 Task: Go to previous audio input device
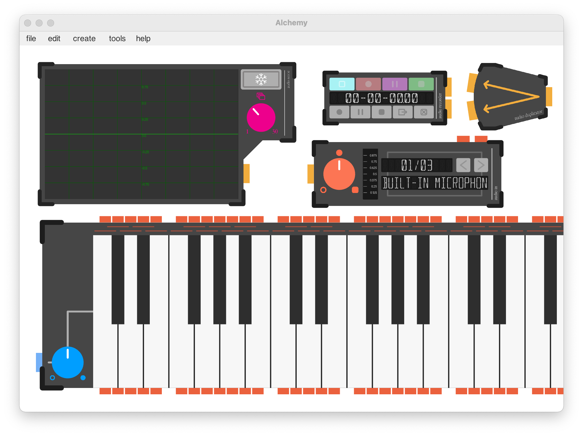(463, 165)
